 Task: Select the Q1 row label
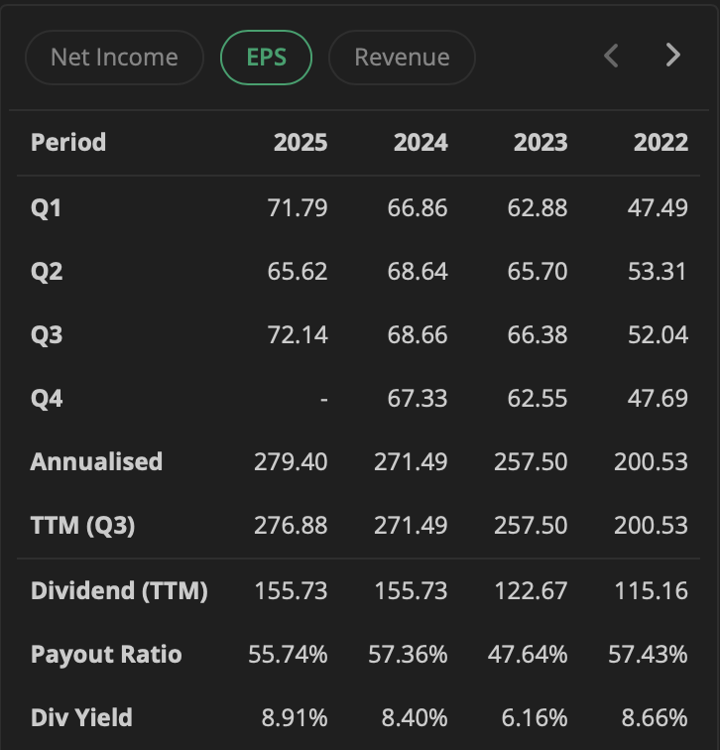pyautogui.click(x=47, y=208)
